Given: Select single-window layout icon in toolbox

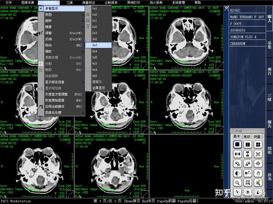Looking at the screenshot, I should pos(237,145).
